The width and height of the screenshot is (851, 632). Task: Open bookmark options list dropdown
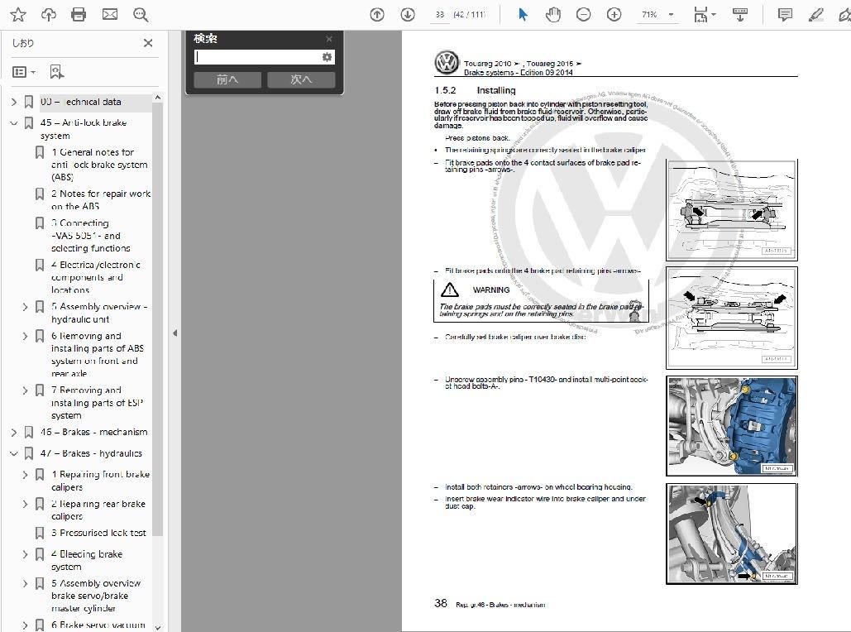tap(24, 72)
